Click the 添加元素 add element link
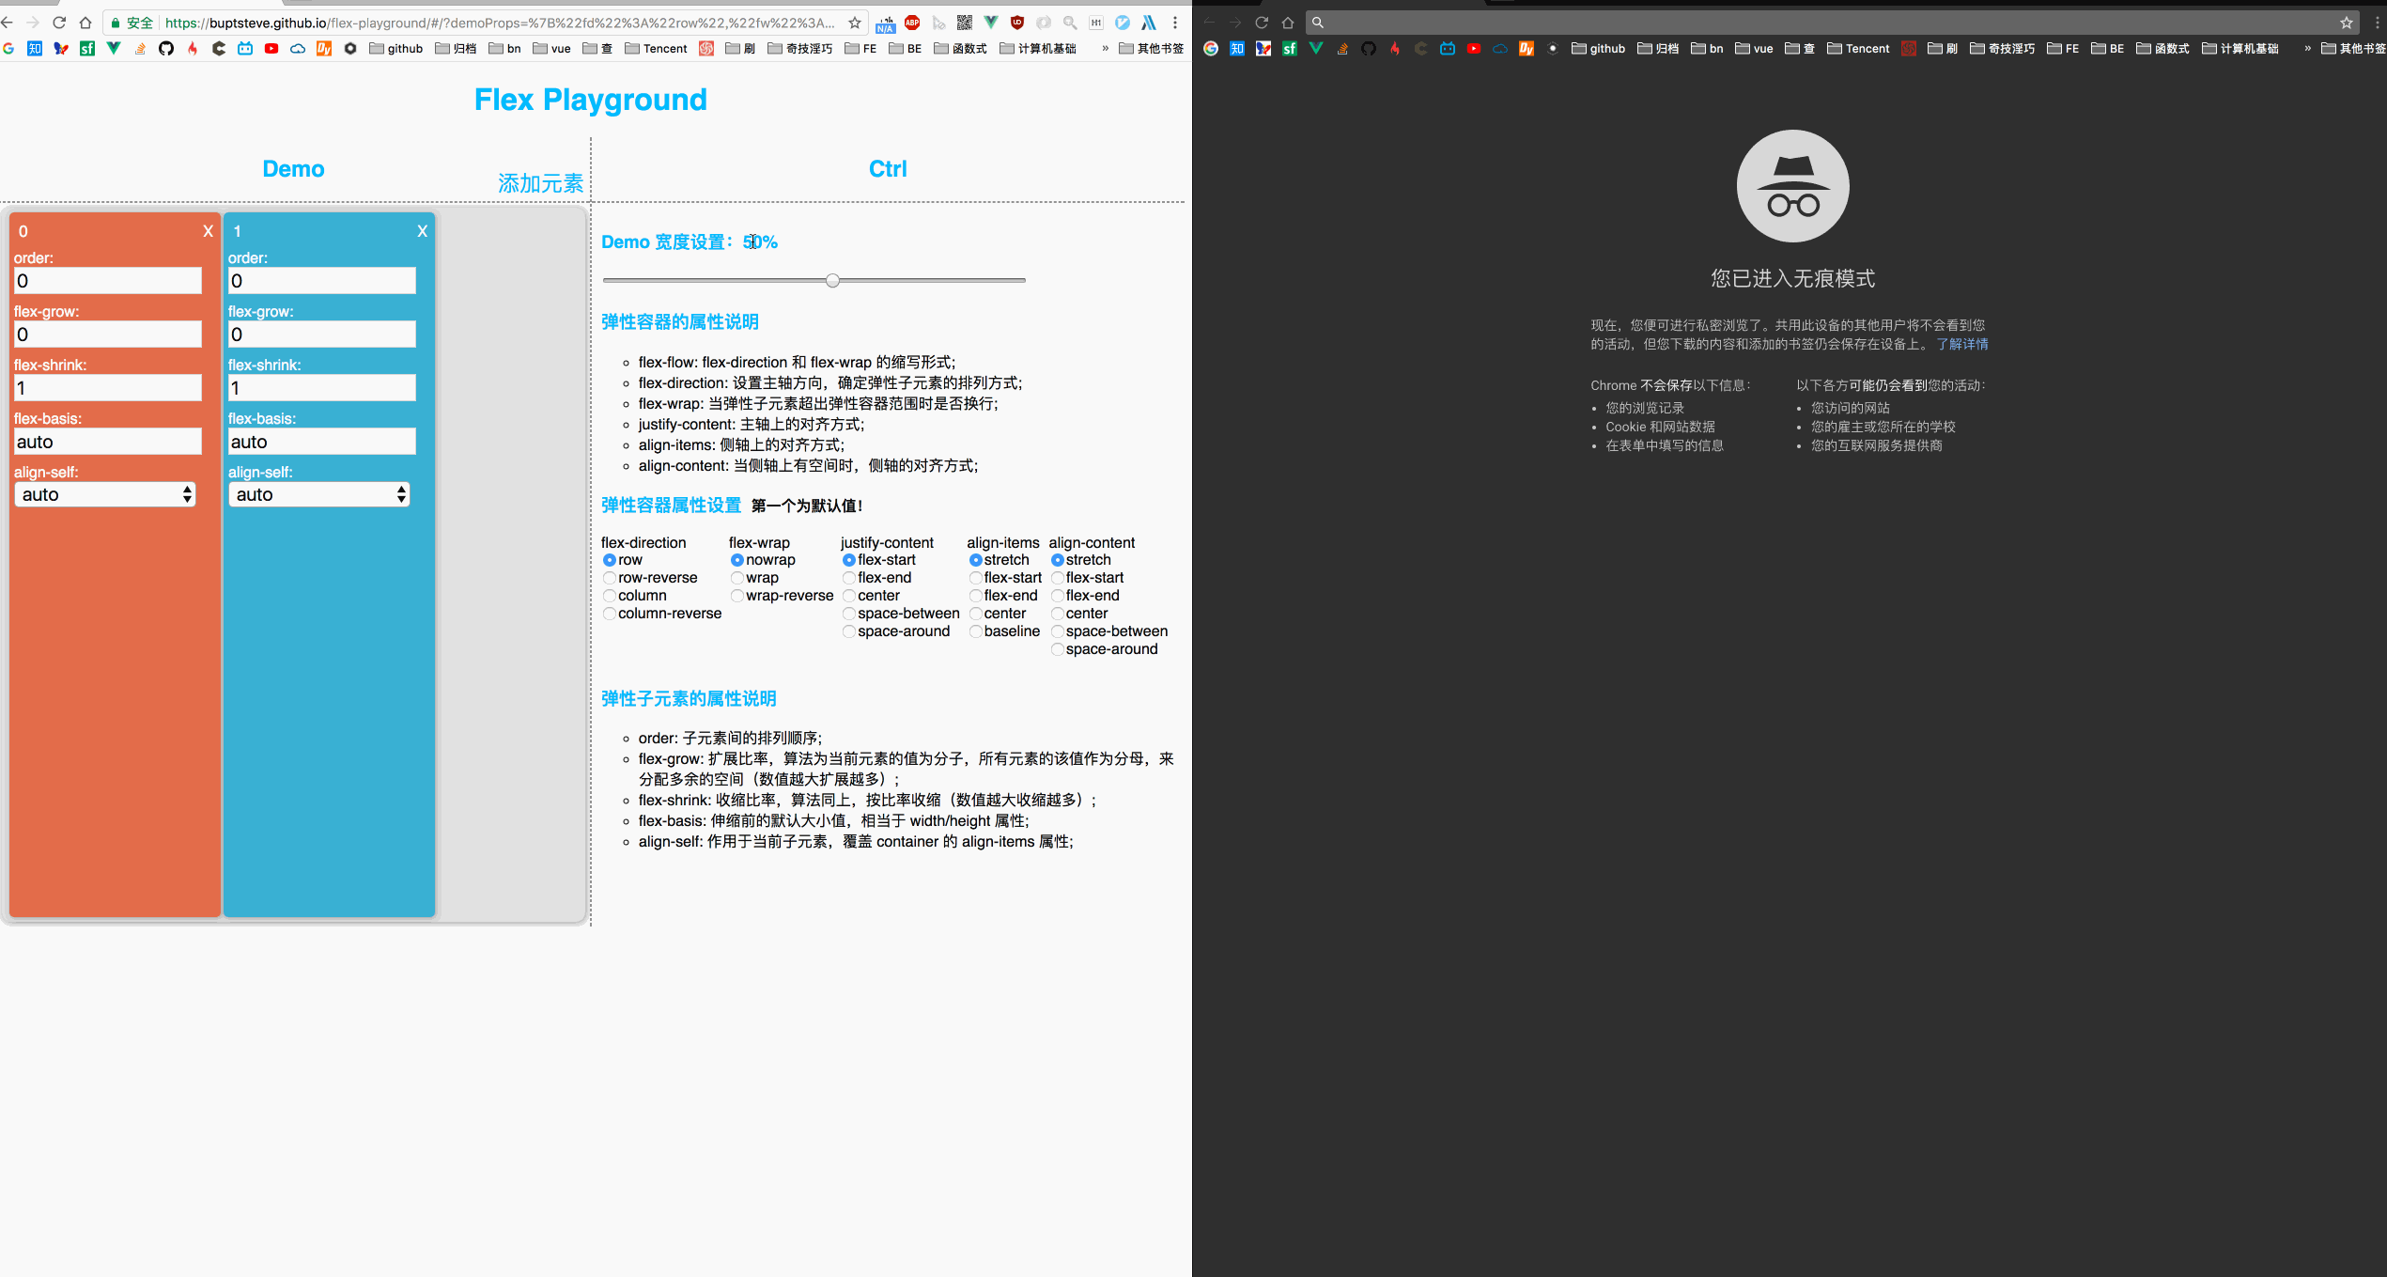Screen dimensions: 2387x1277 pos(540,183)
